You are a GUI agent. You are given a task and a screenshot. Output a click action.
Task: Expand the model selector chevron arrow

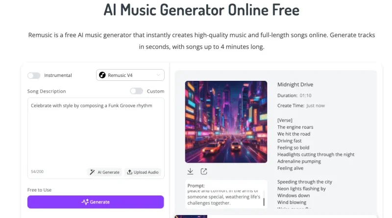pyautogui.click(x=158, y=75)
